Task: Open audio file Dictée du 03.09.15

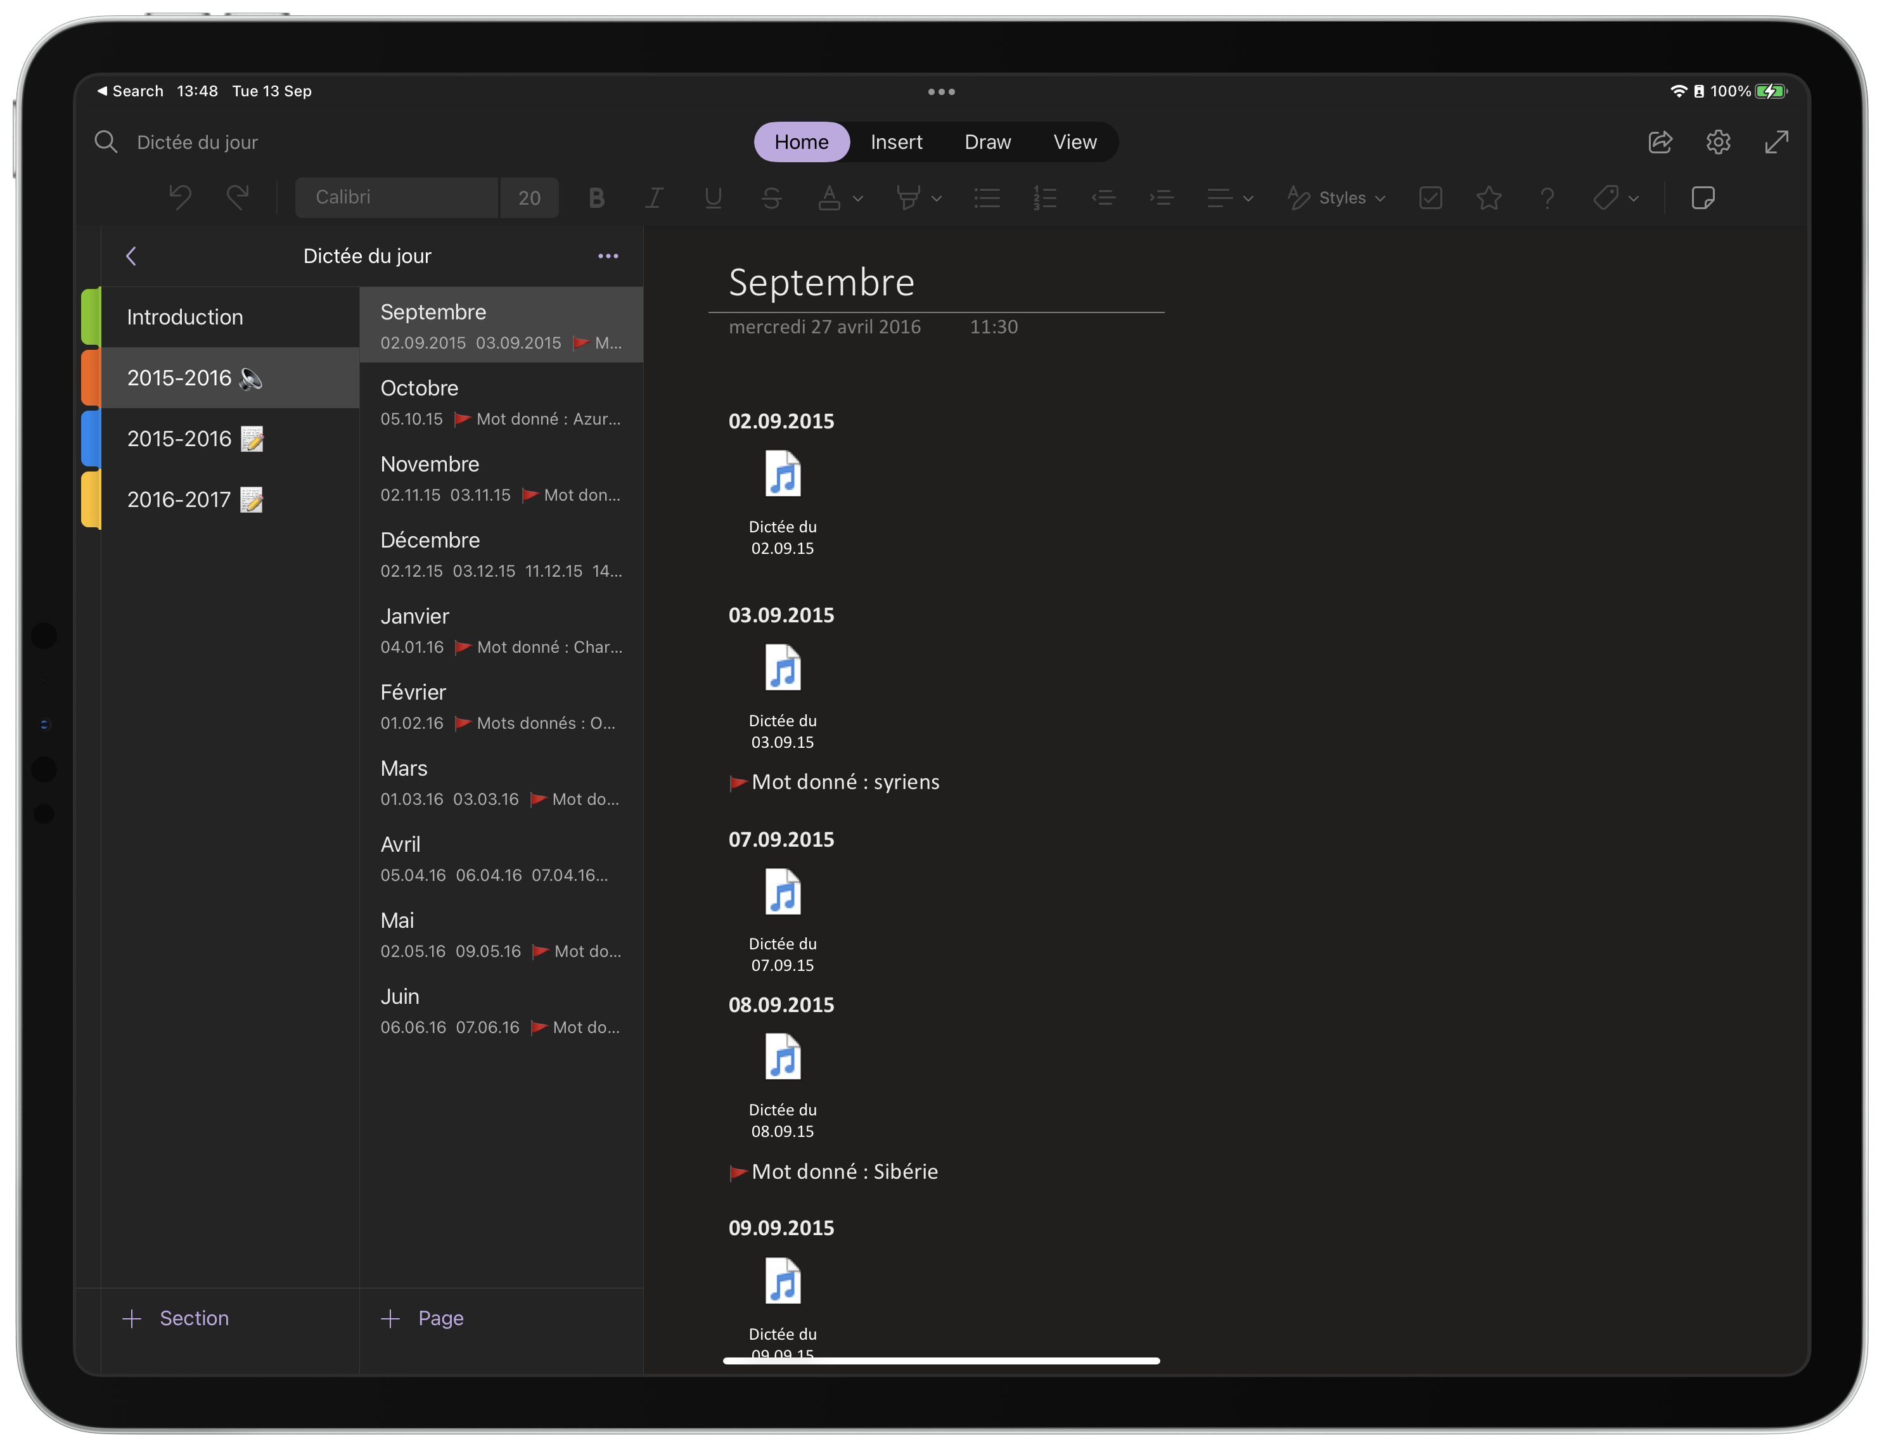Action: (x=783, y=698)
